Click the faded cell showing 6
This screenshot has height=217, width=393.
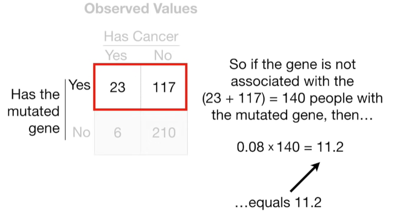point(117,133)
